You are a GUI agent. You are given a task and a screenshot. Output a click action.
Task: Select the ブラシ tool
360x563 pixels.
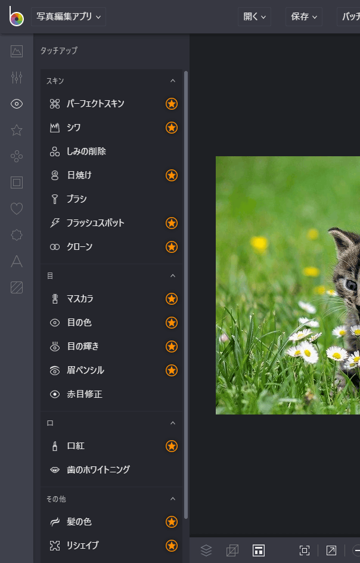[x=111, y=199]
